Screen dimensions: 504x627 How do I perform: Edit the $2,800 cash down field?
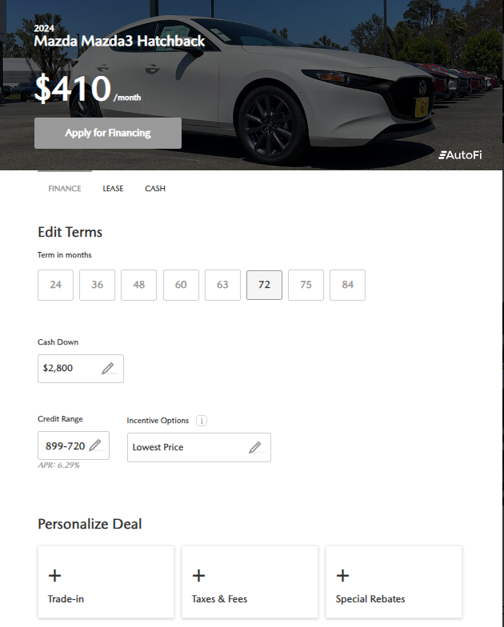click(x=81, y=368)
